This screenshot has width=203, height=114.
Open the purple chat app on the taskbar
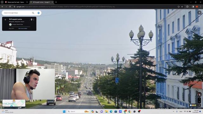coord(102,111)
